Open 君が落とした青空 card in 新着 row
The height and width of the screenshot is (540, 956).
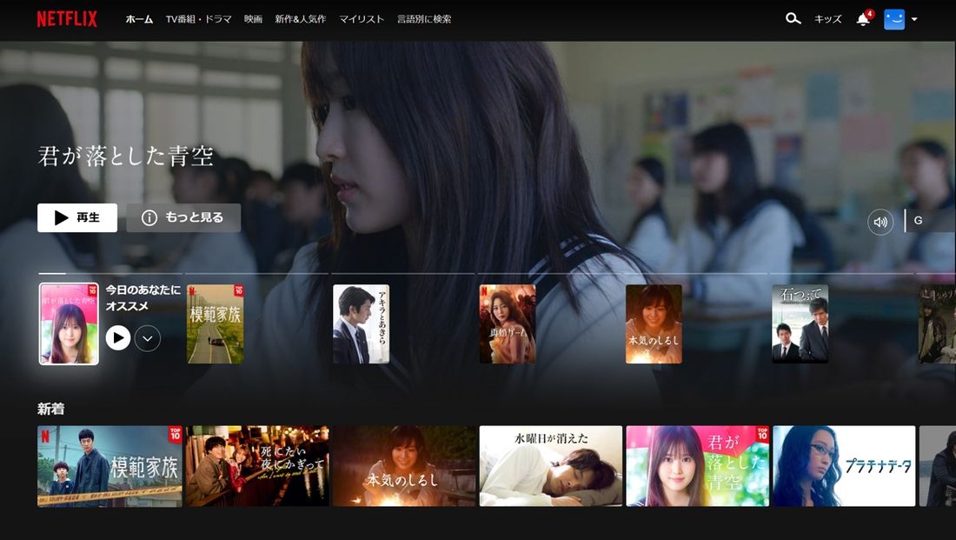click(x=698, y=466)
